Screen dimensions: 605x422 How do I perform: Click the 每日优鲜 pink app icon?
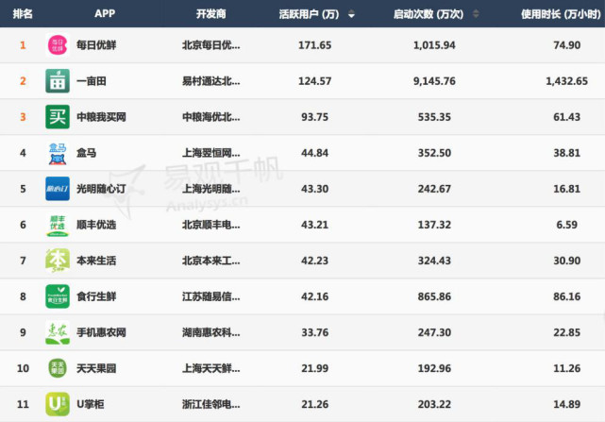pos(58,45)
